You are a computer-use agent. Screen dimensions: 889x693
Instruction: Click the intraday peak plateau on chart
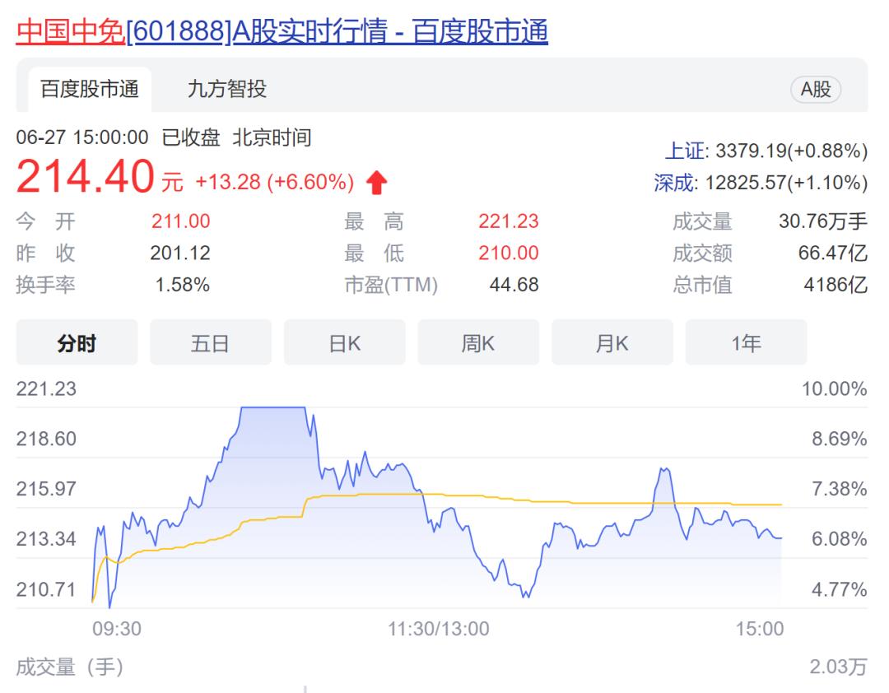click(273, 407)
